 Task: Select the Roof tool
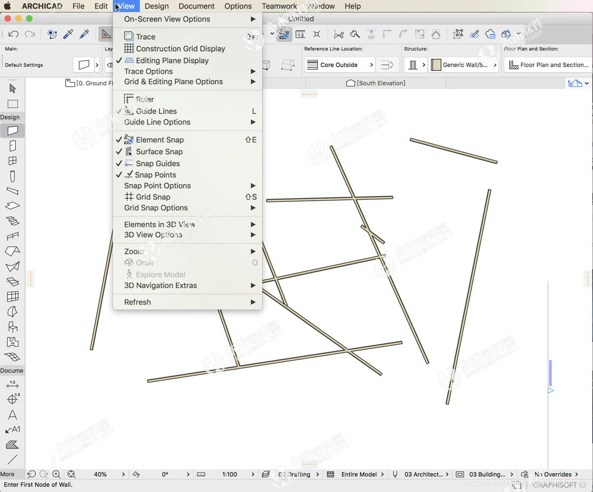point(12,251)
